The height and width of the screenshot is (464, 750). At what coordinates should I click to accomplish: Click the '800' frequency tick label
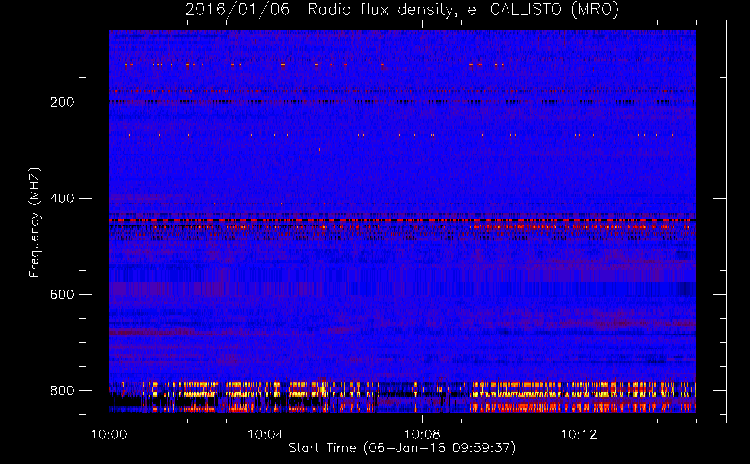(x=62, y=391)
